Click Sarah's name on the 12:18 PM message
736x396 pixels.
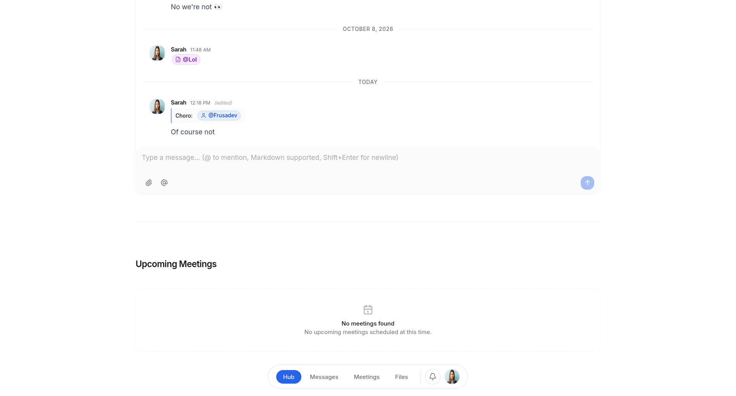pyautogui.click(x=179, y=103)
